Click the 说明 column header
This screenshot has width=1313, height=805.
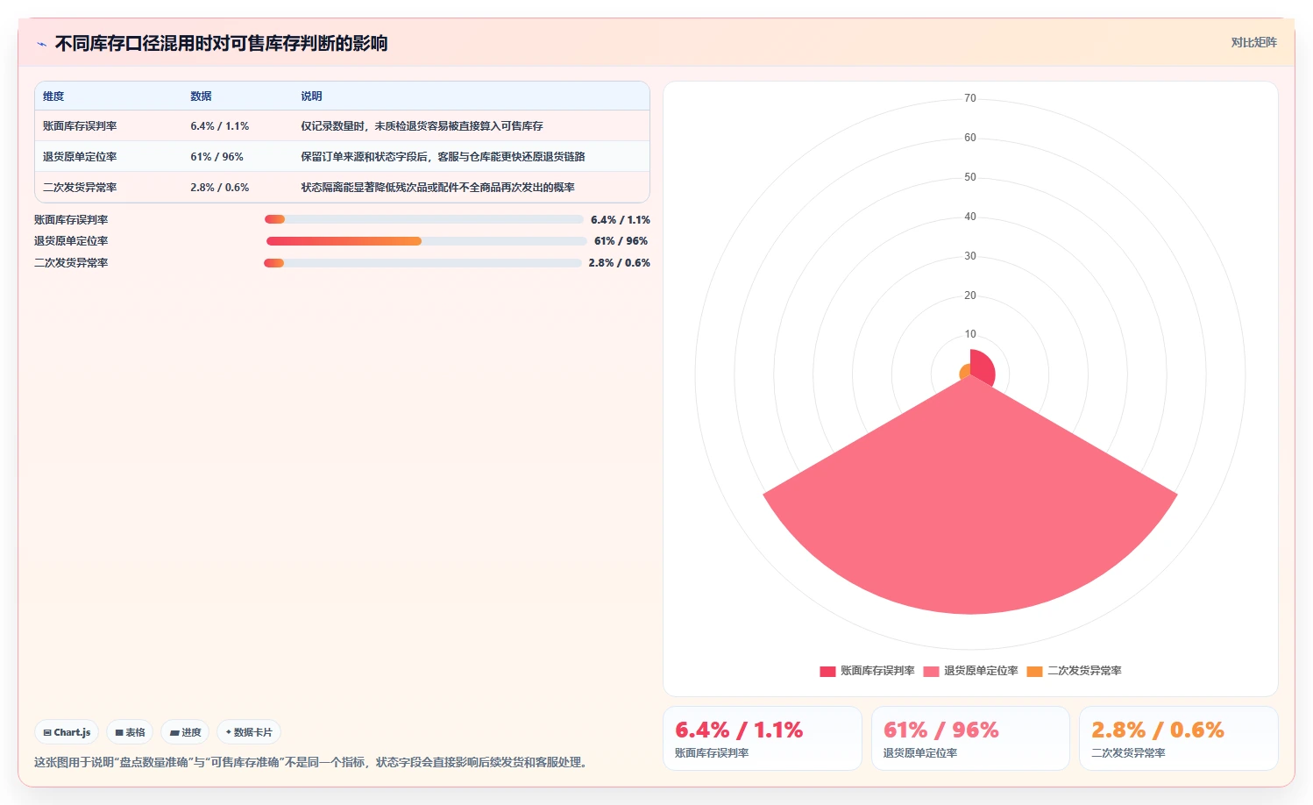tap(311, 96)
